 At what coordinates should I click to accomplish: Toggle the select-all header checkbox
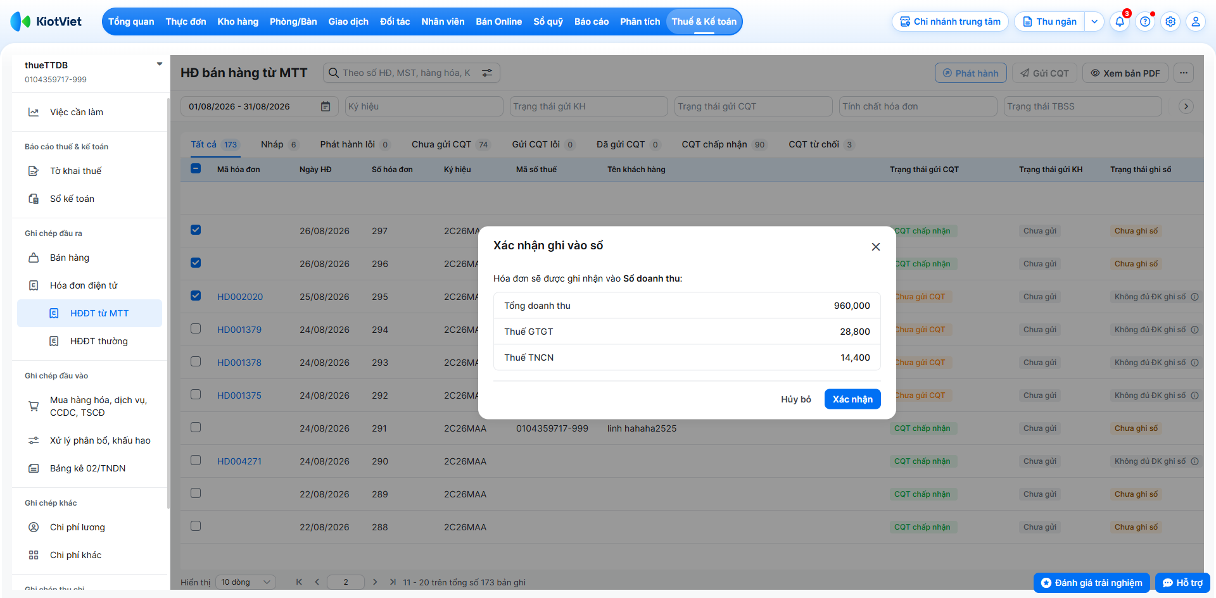pos(196,168)
